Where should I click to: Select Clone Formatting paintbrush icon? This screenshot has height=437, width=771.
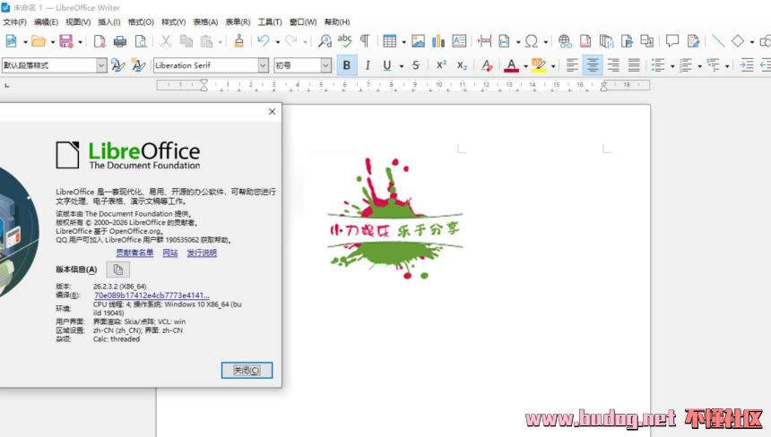pos(239,41)
